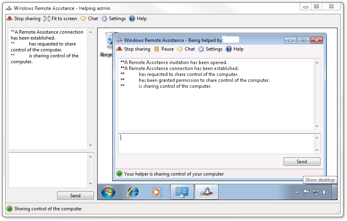Viewport: 347px width, 221px height.
Task: Click the down arrow of the inner message input scrollbar
Action: click(317, 150)
